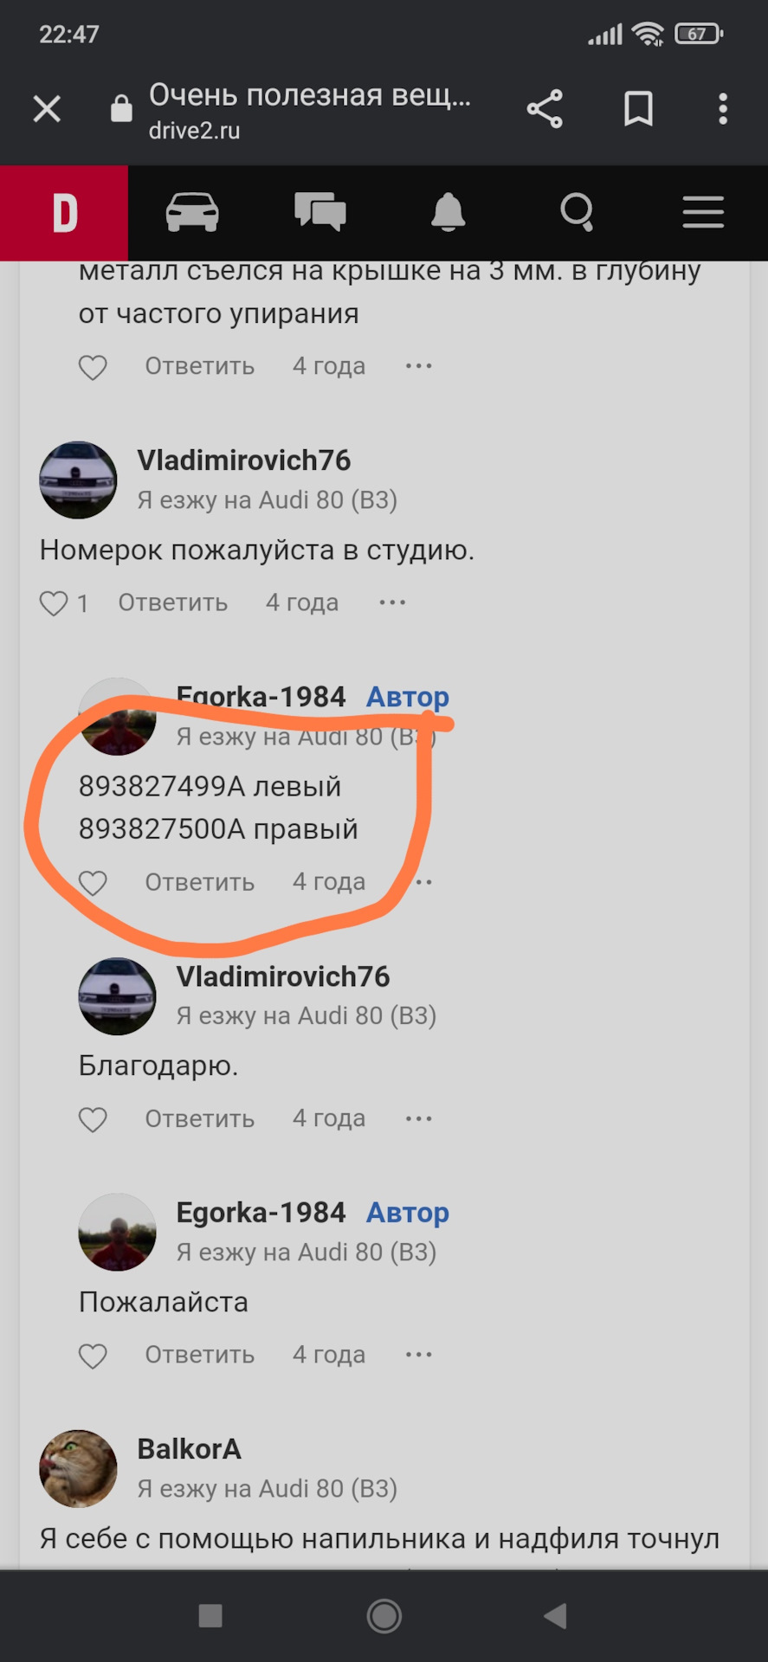Reply to the 'Пожалайста' comment
768x1662 pixels.
pos(200,1355)
